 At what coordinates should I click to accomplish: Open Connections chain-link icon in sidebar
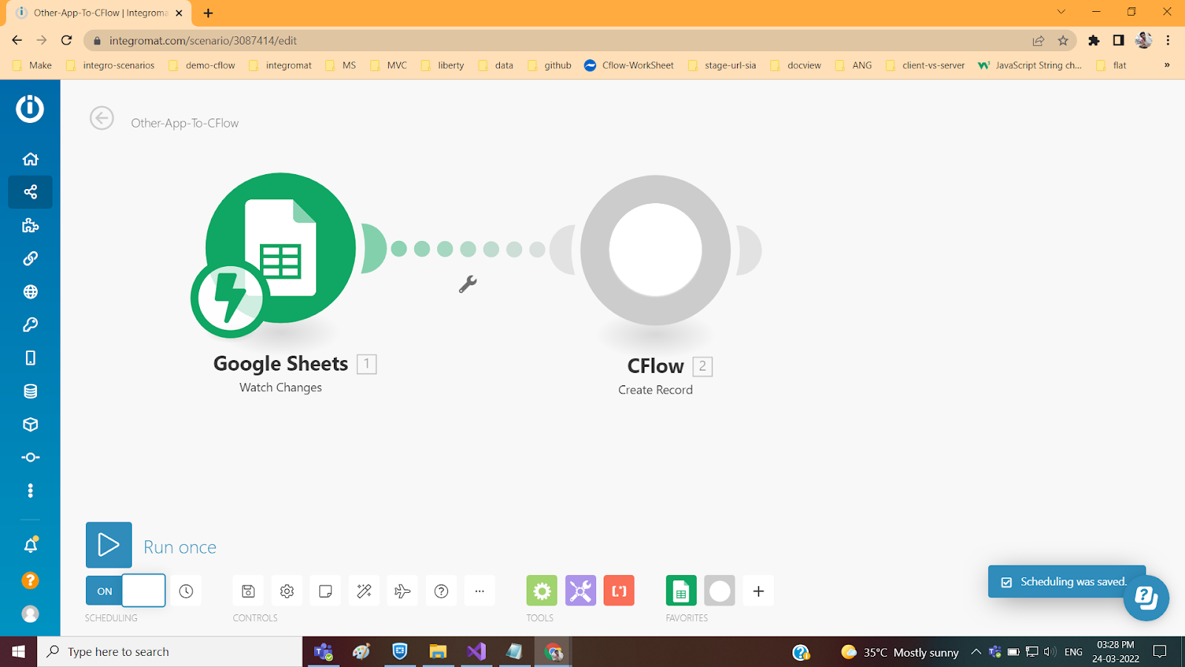(30, 259)
